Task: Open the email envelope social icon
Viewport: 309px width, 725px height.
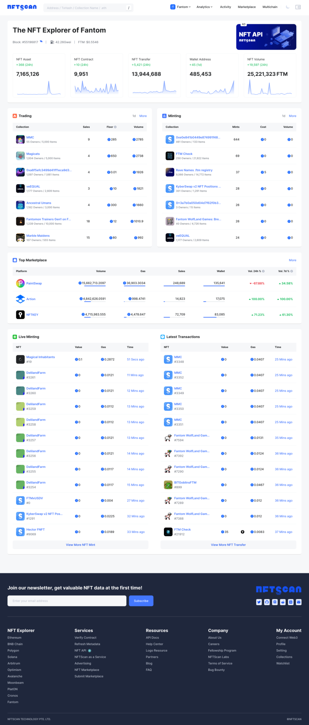Action: pyautogui.click(x=299, y=602)
